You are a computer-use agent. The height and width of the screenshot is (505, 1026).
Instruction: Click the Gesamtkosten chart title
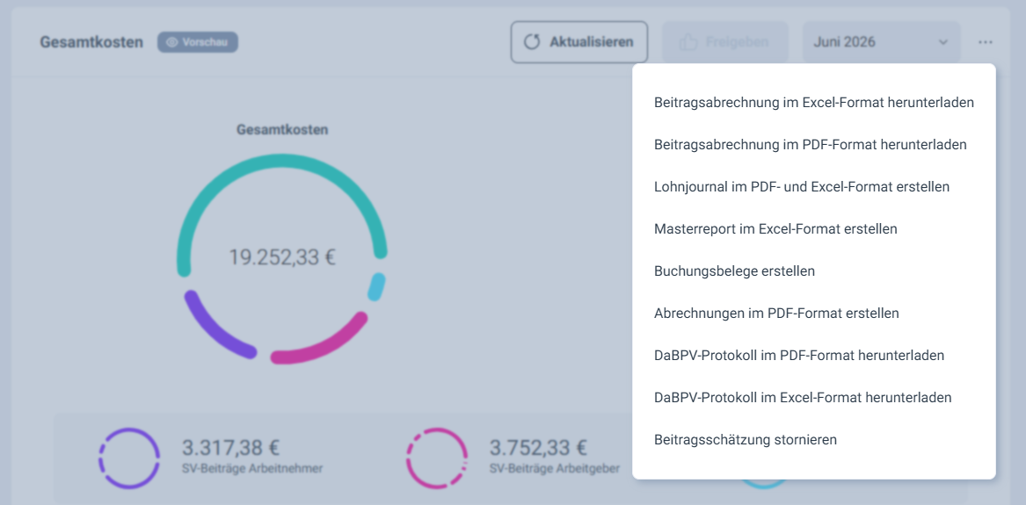coord(282,130)
